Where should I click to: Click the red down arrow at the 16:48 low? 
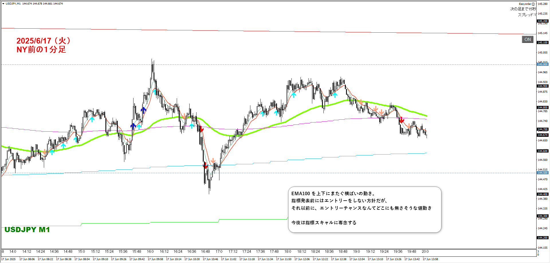click(x=205, y=165)
